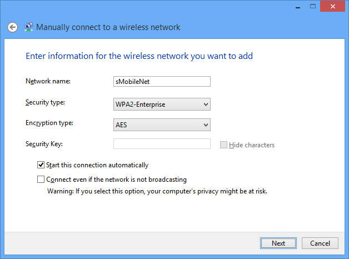
Task: Expand the Encryption type AES dropdown
Action: click(162, 124)
